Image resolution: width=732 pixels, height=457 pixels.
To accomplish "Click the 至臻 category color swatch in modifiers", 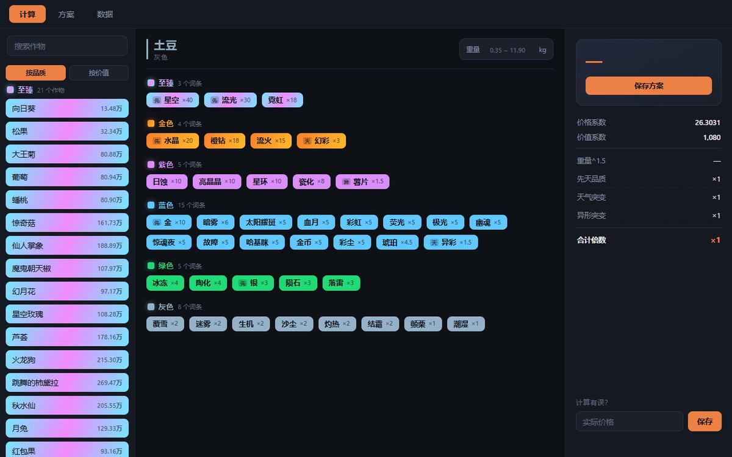I will [151, 83].
